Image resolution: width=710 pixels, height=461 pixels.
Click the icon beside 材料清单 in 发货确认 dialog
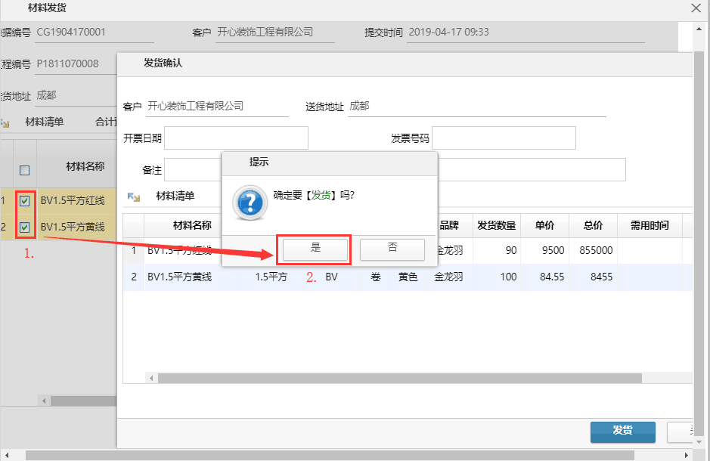coord(134,196)
